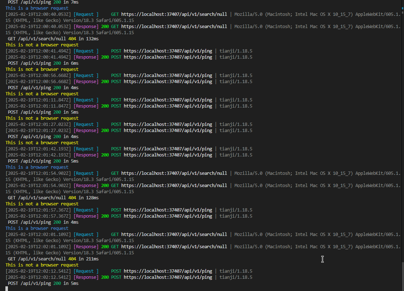
Task: Click the [Response] label at timestamp 12:01:42.193Z
Action: 86,155
